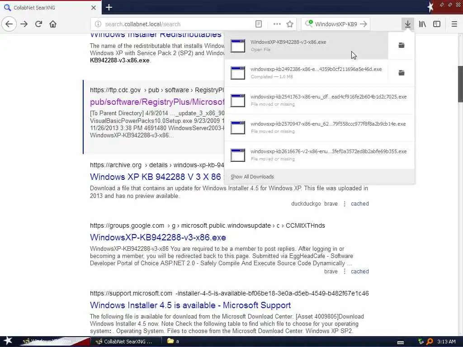
Task: Focus the WindowsXP-KB9 search box
Action: click(x=336, y=24)
